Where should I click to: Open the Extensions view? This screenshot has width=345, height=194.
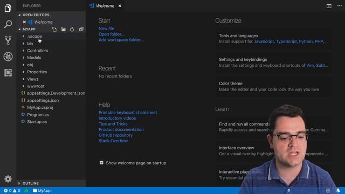click(8, 73)
